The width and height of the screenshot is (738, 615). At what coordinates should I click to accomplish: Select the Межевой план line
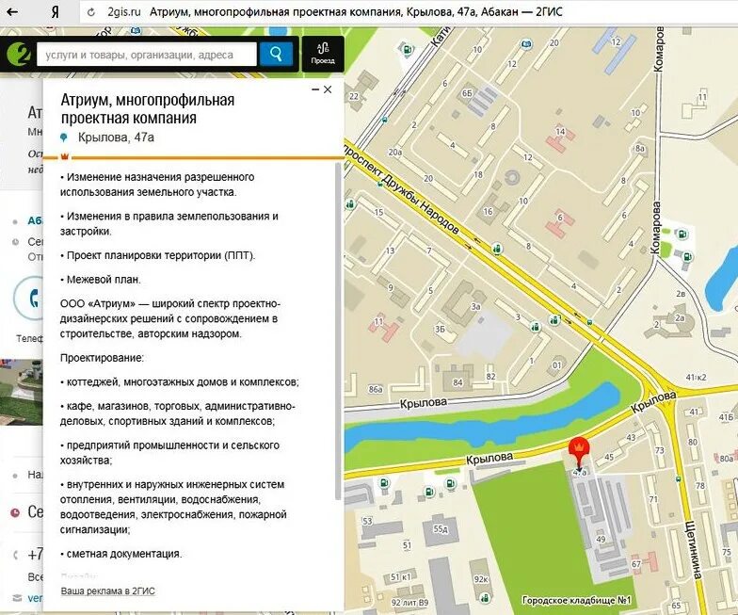pos(100,279)
